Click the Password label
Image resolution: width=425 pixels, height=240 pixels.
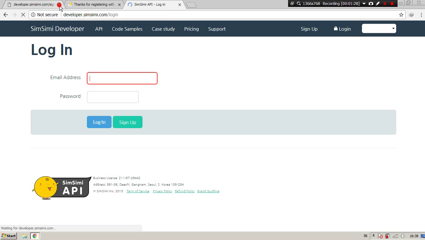(x=70, y=96)
